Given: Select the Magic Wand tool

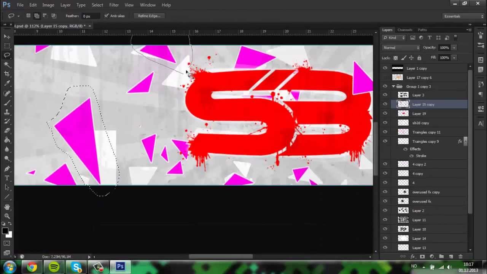Looking at the screenshot, I should pos(7,65).
